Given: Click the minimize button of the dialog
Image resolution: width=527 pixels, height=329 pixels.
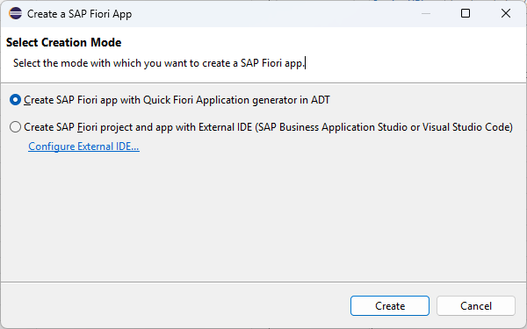Looking at the screenshot, I should 426,13.
